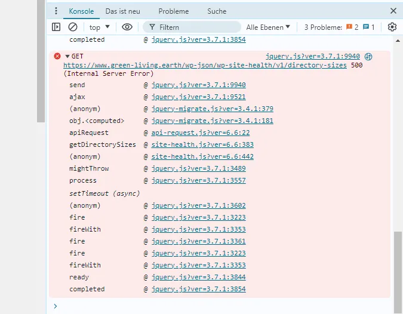Toggle the console sidebar panel icon
403x314 pixels.
pos(56,27)
